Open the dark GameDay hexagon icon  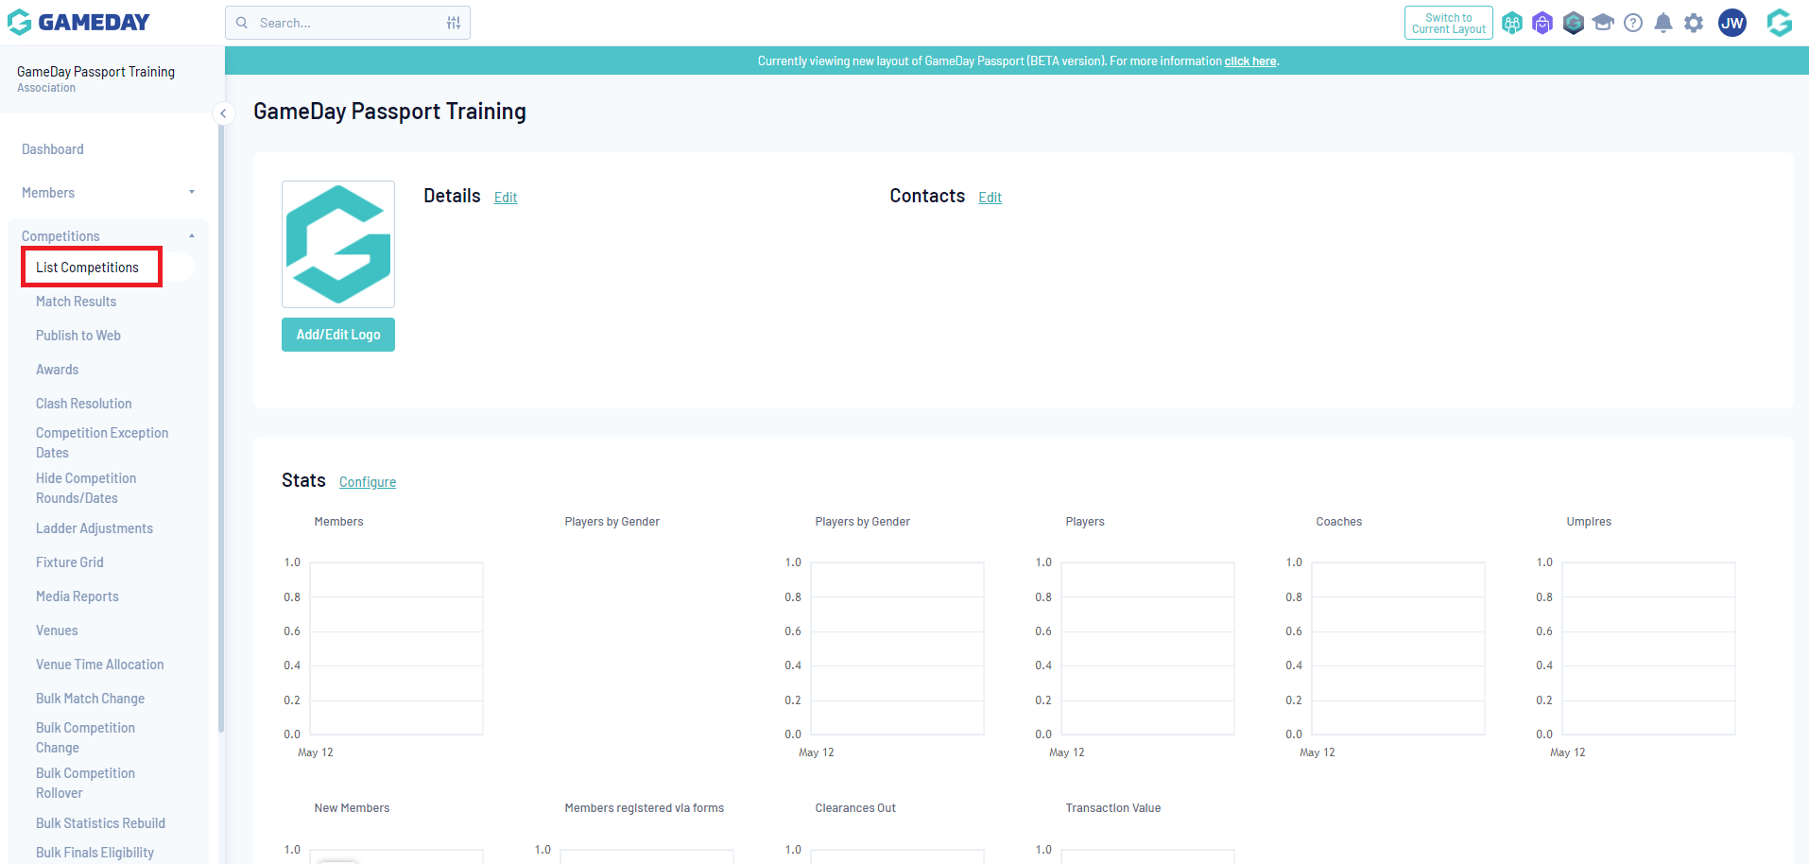click(1573, 23)
